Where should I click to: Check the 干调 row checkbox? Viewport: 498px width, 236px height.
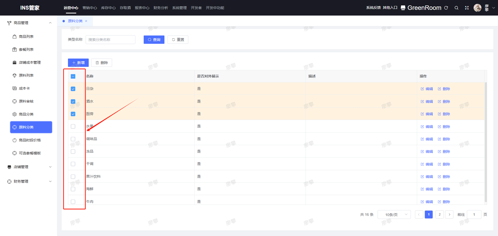coord(73,164)
